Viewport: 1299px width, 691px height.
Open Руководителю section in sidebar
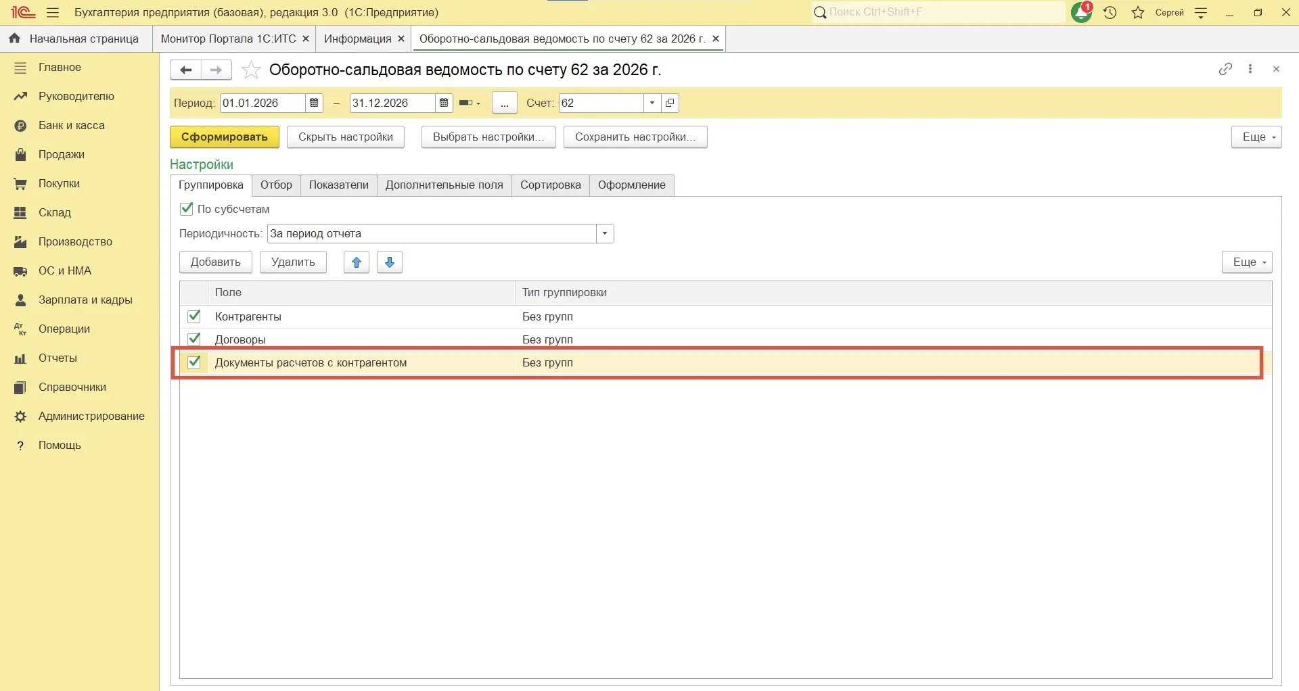point(79,97)
